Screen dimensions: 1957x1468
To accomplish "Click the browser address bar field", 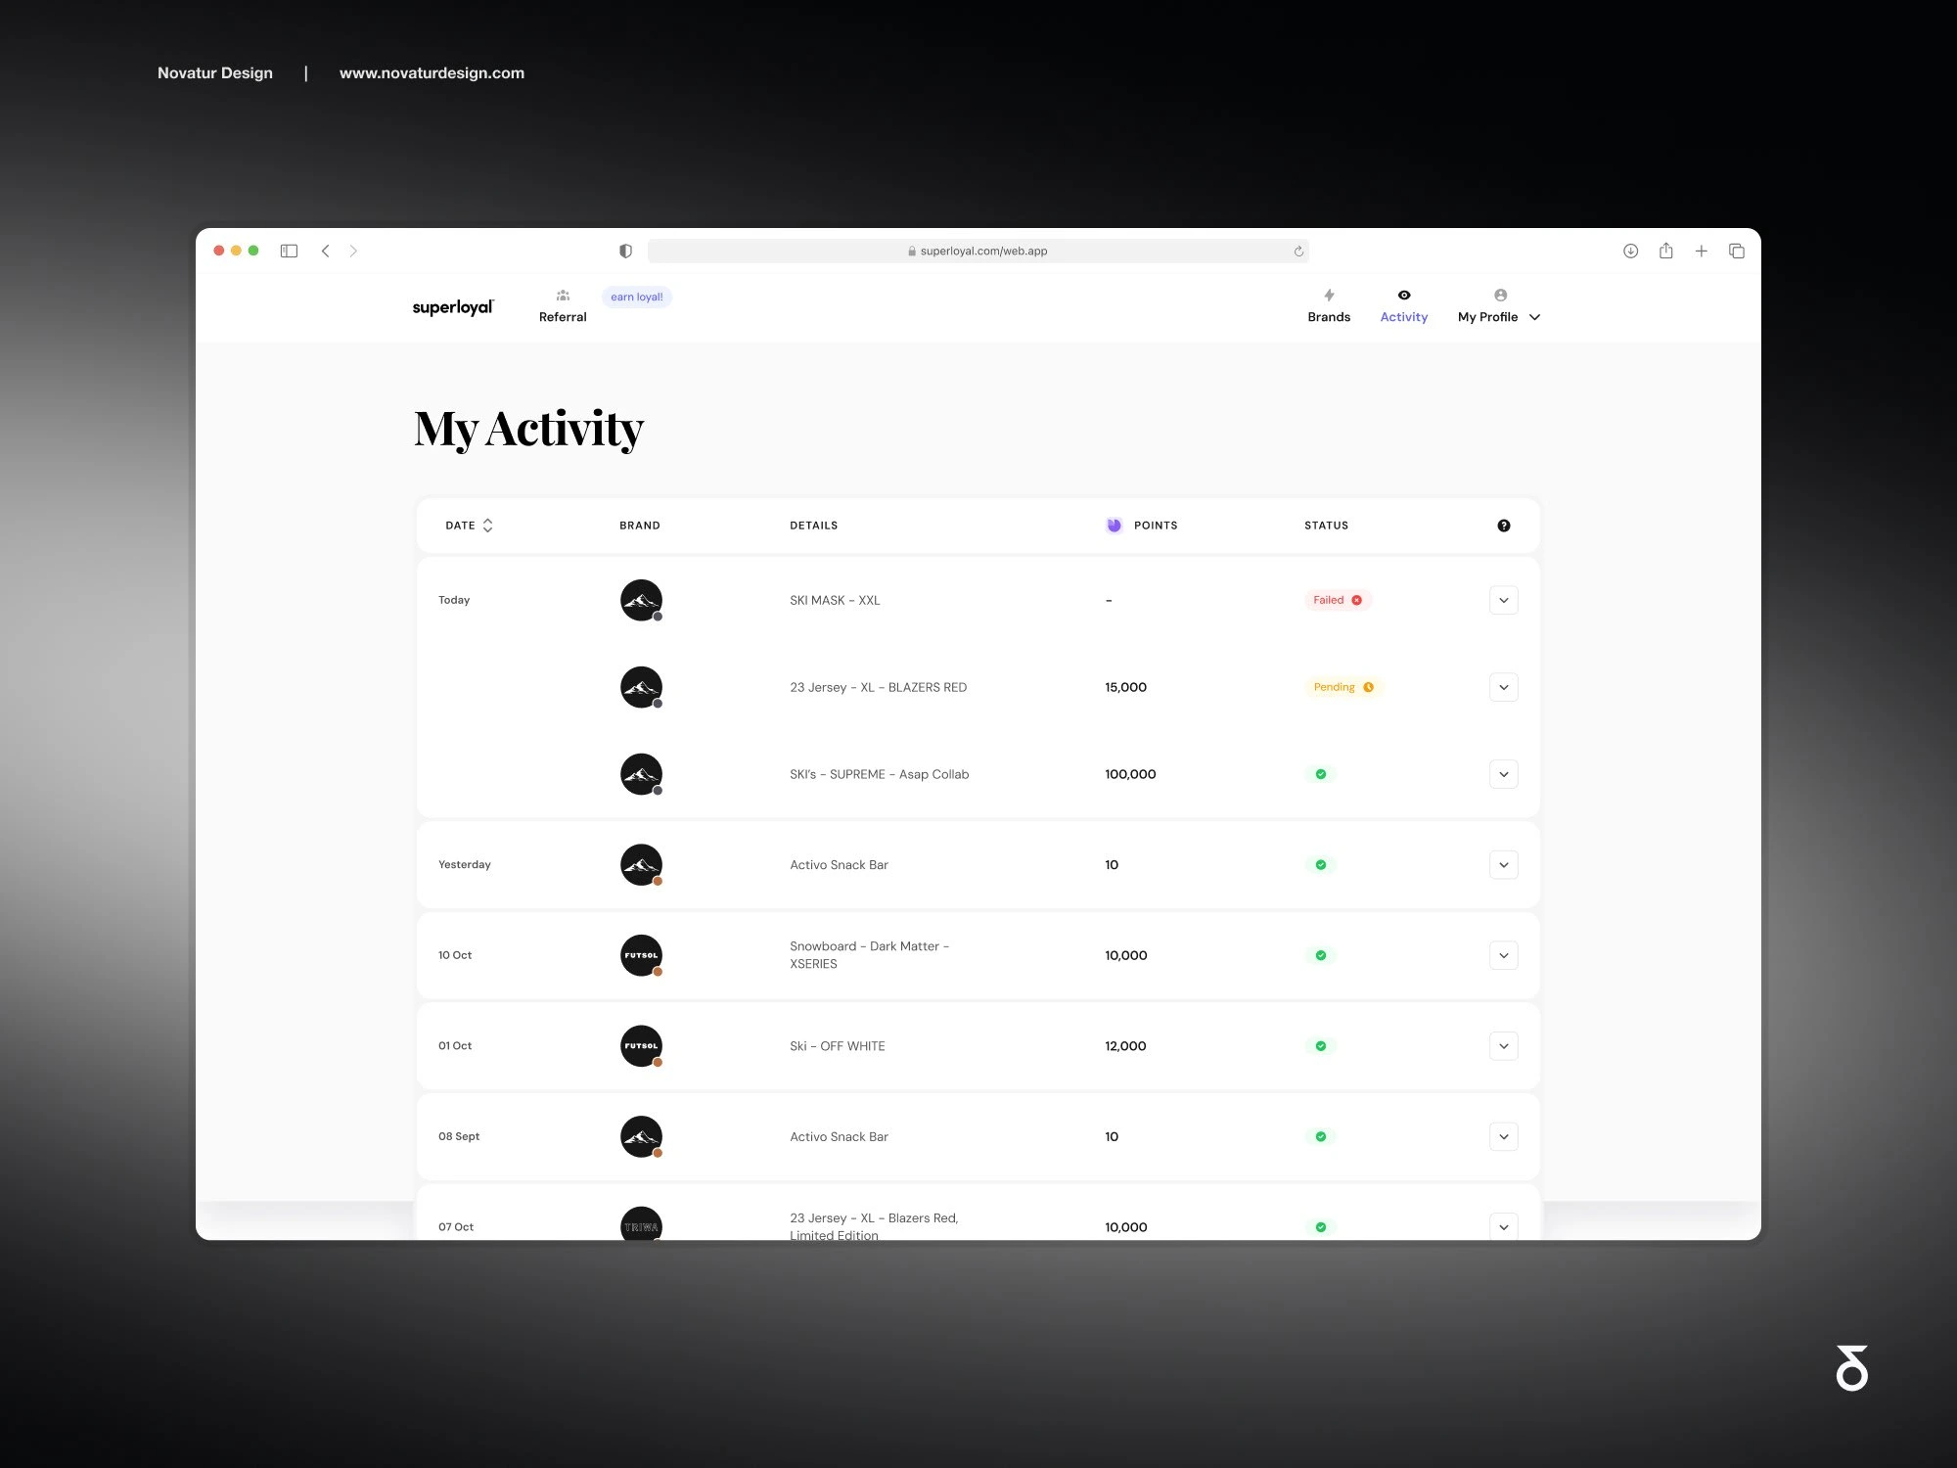I will click(981, 252).
